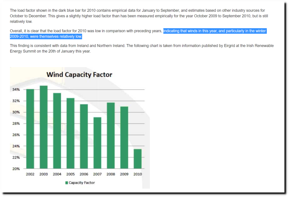The width and height of the screenshot is (289, 197).
Task: Select the 2004 bar in the chart
Action: tap(57, 131)
